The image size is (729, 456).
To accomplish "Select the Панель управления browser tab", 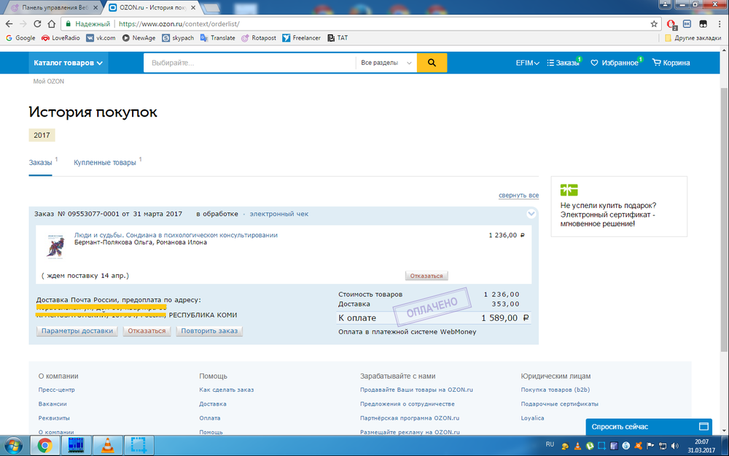I will 55,7.
